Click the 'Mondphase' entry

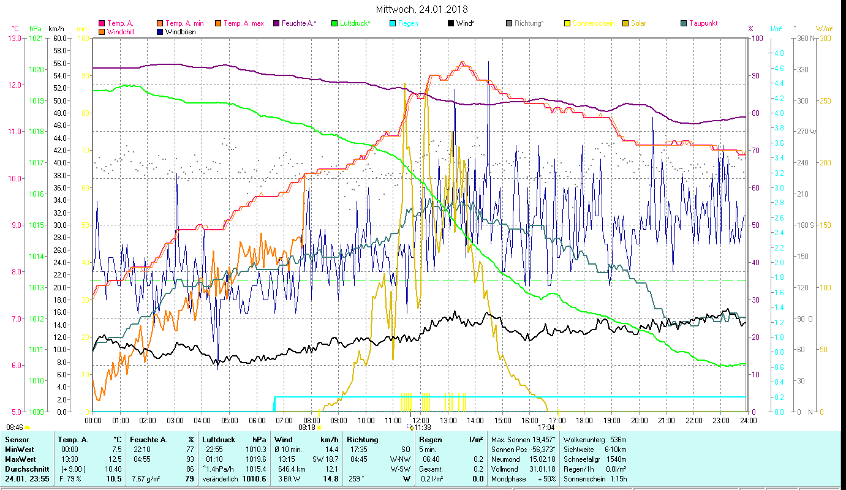point(524,479)
